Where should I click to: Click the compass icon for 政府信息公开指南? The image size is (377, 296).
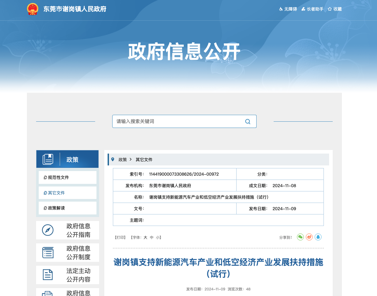coord(48,230)
